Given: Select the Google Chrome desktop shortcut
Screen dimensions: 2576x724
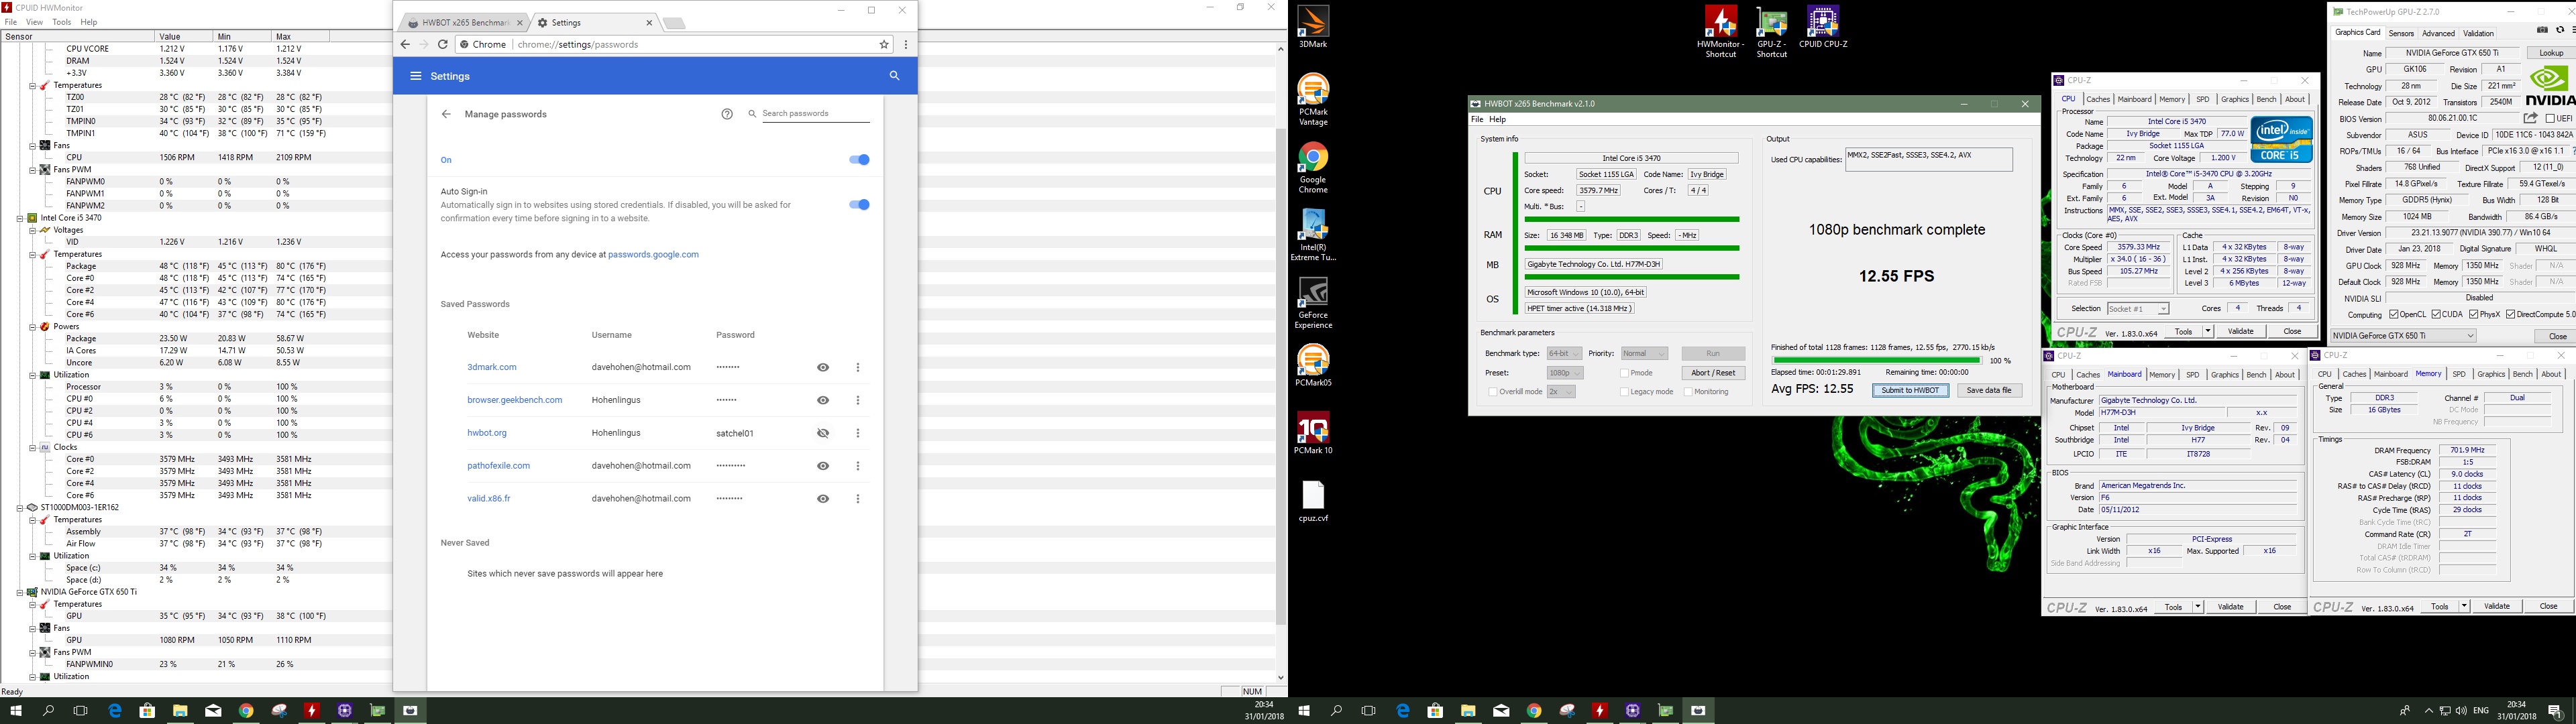Looking at the screenshot, I should [x=1313, y=167].
